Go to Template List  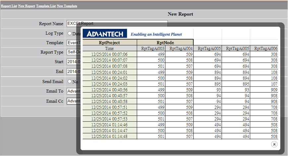[x=46, y=6]
